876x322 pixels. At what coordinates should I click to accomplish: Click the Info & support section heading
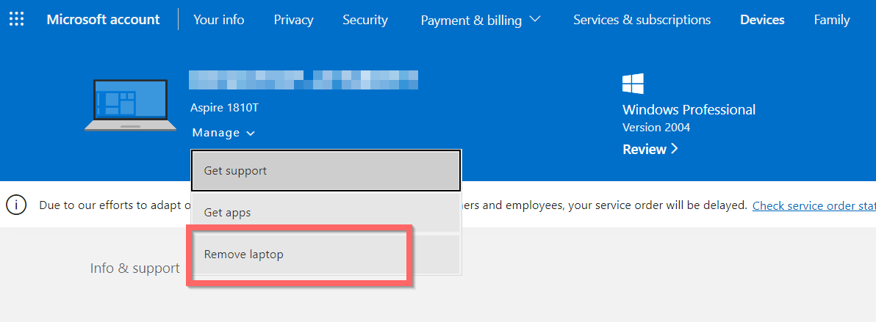click(x=134, y=268)
